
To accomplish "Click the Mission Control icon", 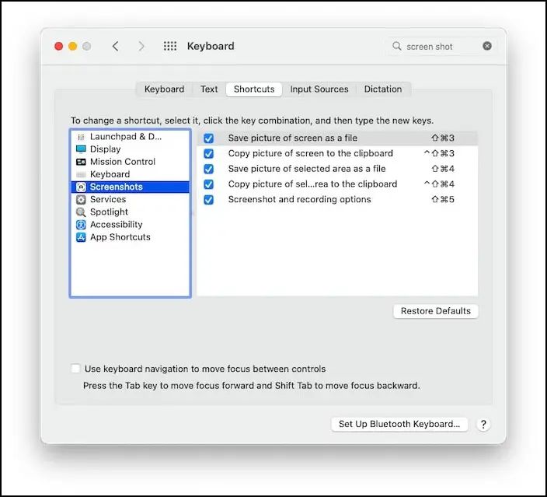I will (81, 162).
